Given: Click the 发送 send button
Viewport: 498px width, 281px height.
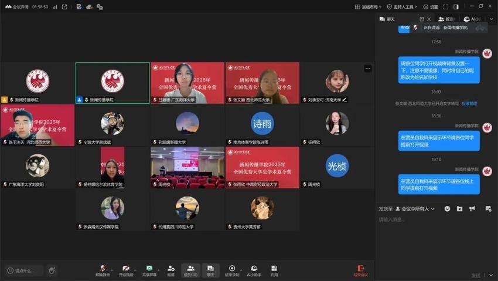Looking at the screenshot, I should (x=476, y=275).
